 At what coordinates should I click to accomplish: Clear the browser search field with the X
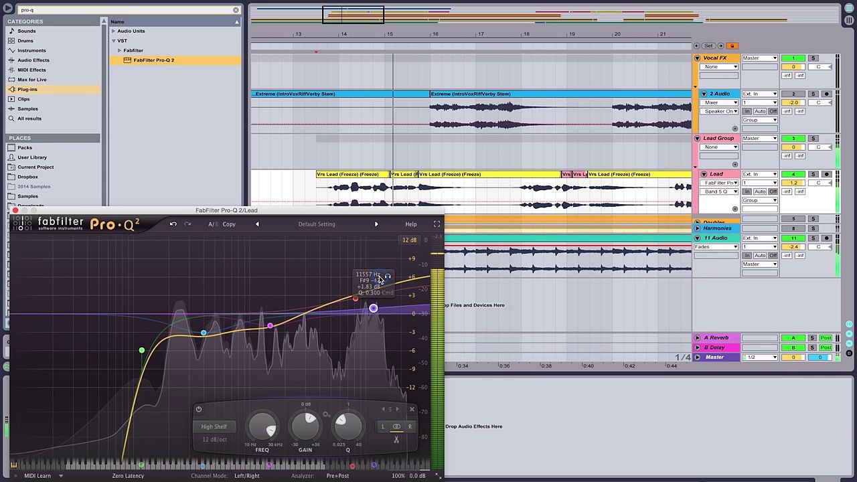(236, 10)
